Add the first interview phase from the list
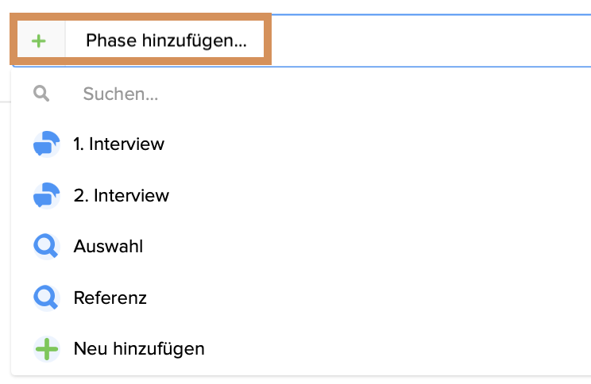The width and height of the screenshot is (591, 384). 118,144
